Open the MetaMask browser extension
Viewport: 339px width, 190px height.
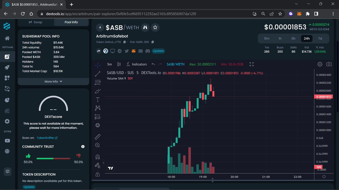[299, 14]
